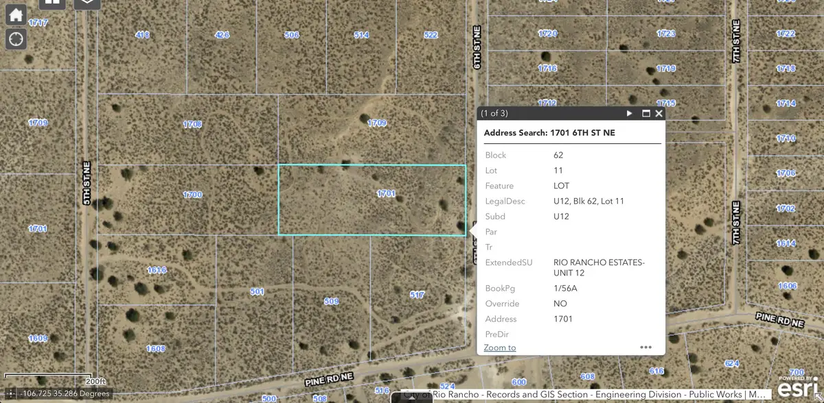Click the Esri logo
This screenshot has height=403, width=824.
coord(797,389)
